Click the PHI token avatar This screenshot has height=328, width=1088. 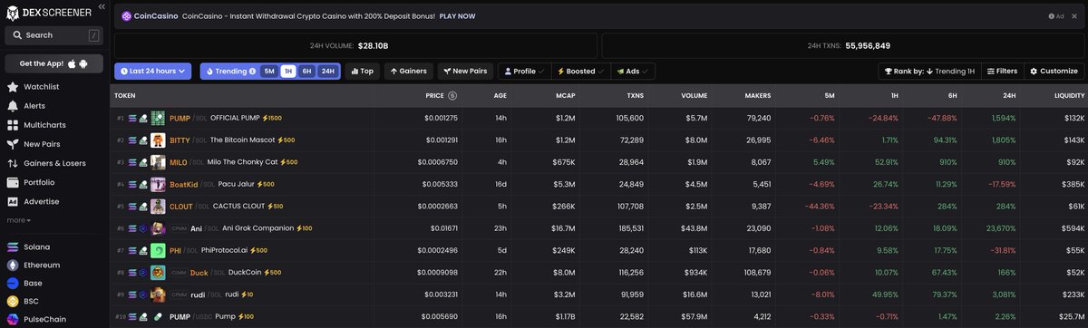coord(158,250)
